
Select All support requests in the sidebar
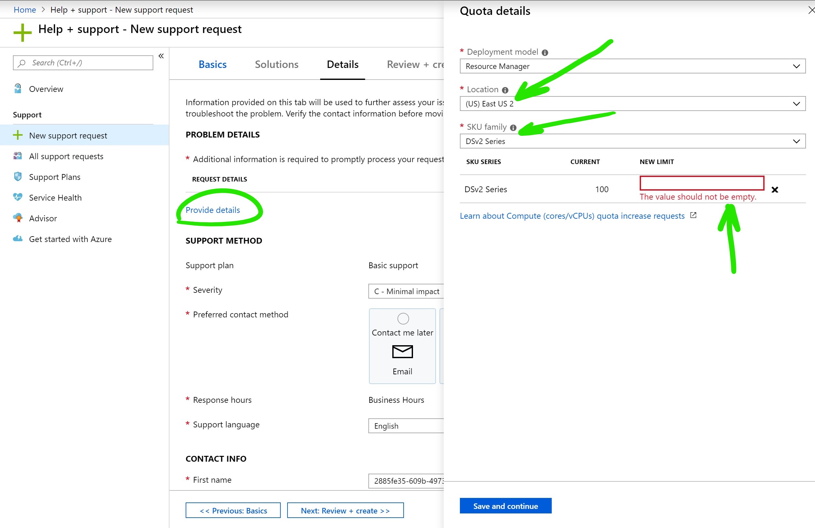pyautogui.click(x=66, y=156)
